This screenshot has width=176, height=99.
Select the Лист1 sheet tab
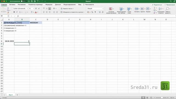click(11, 95)
